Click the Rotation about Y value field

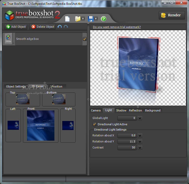point(127,142)
